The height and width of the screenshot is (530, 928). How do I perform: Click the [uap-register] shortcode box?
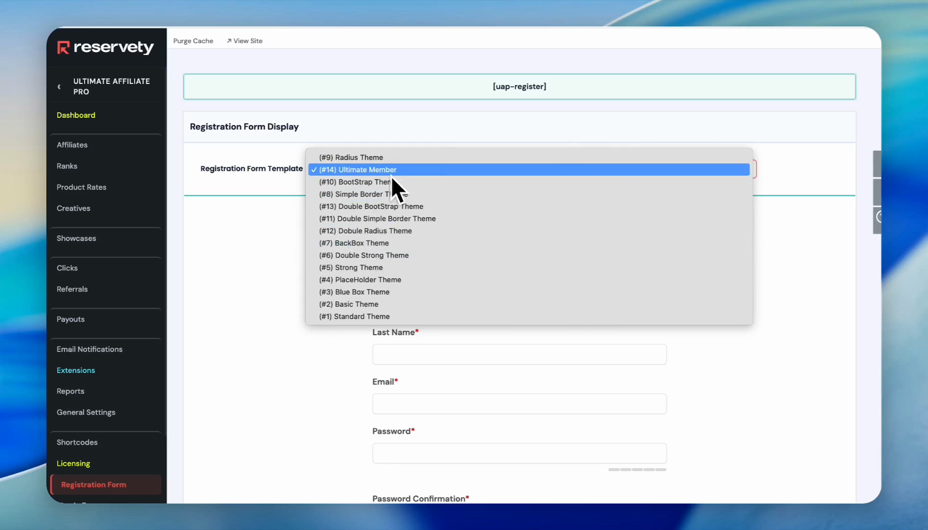point(519,86)
